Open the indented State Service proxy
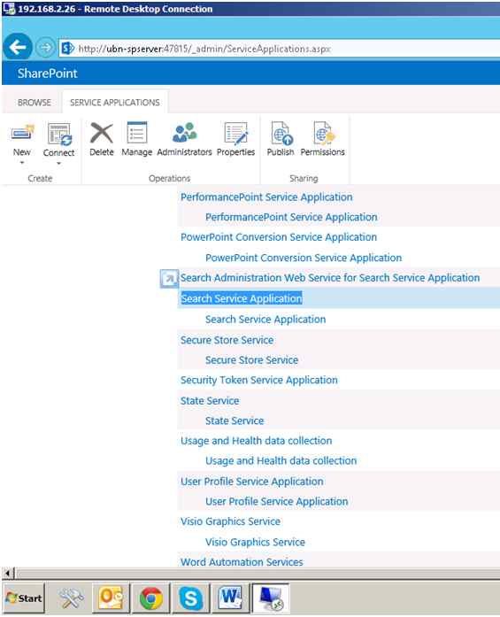 [235, 420]
